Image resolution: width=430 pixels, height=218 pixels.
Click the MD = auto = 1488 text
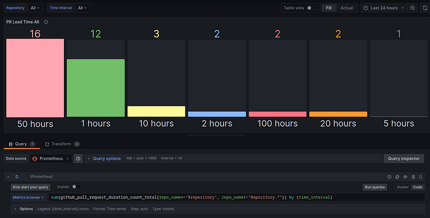pos(141,158)
